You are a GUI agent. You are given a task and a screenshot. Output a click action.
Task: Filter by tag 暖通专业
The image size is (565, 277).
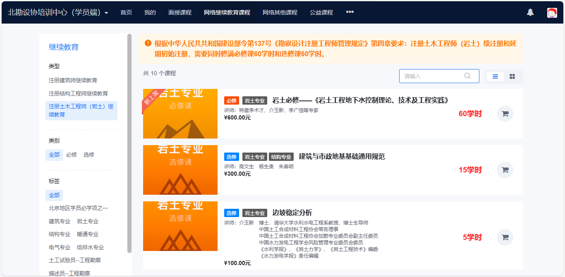click(88, 234)
